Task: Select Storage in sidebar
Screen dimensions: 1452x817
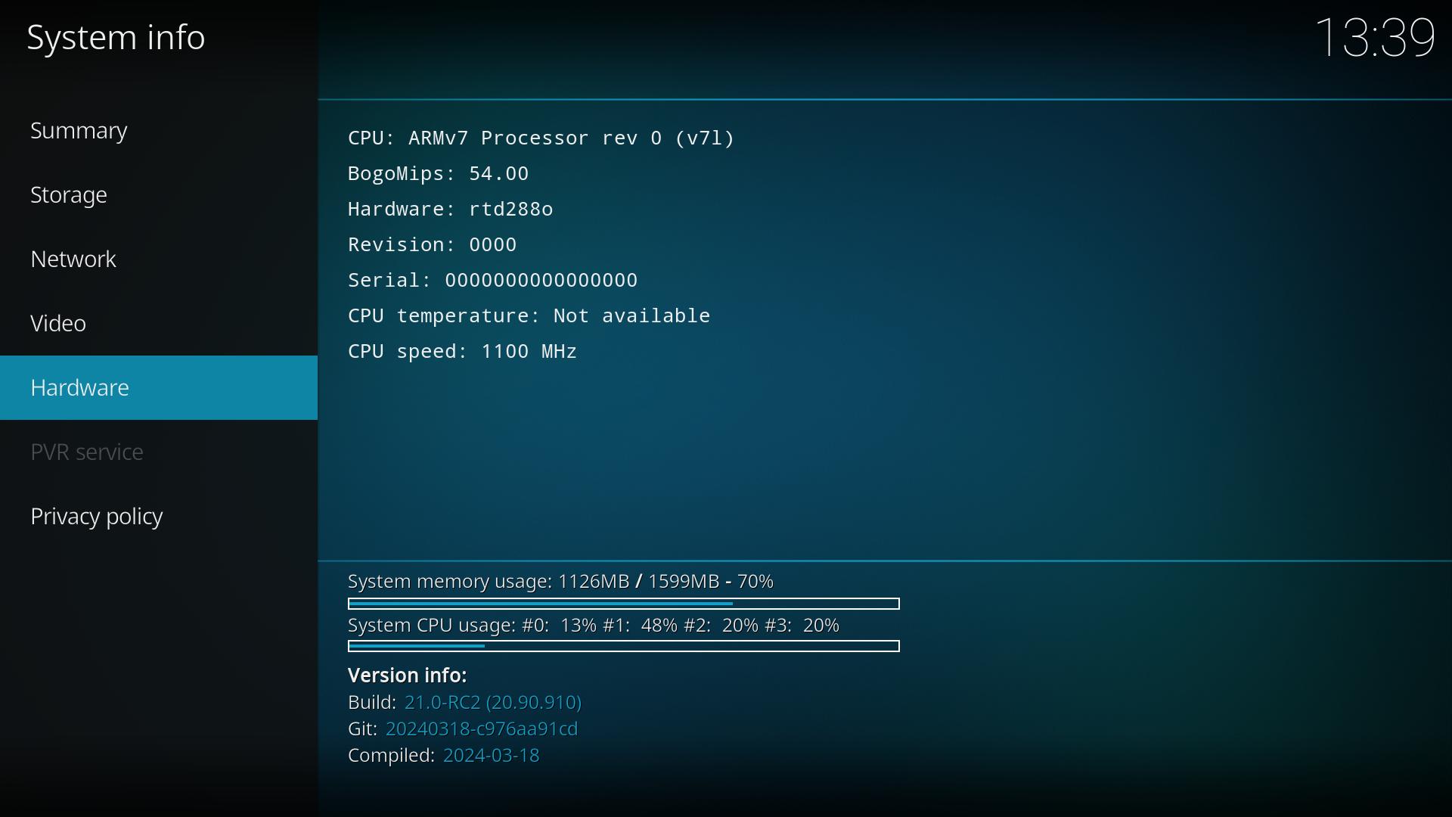Action: [69, 195]
